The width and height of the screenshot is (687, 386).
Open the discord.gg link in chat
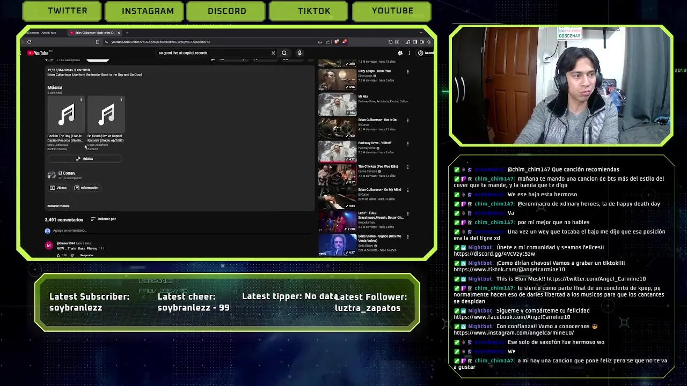tap(494, 254)
